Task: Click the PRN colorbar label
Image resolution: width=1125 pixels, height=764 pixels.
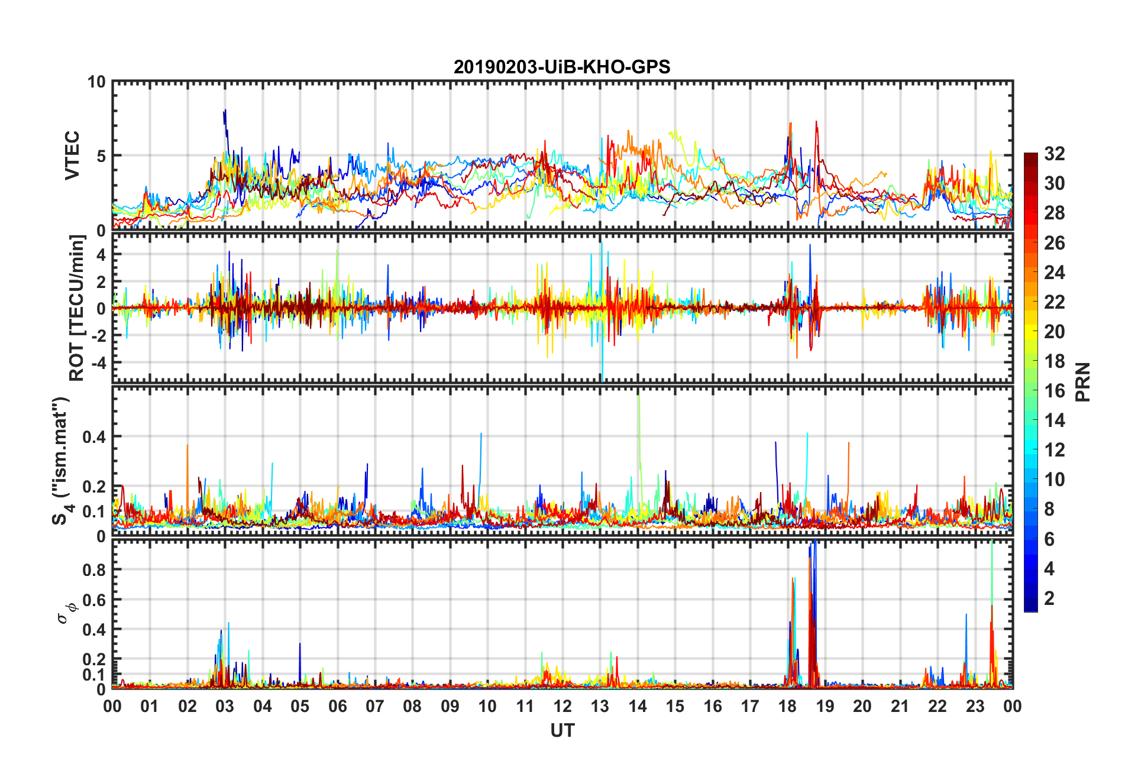Action: pyautogui.click(x=1082, y=383)
